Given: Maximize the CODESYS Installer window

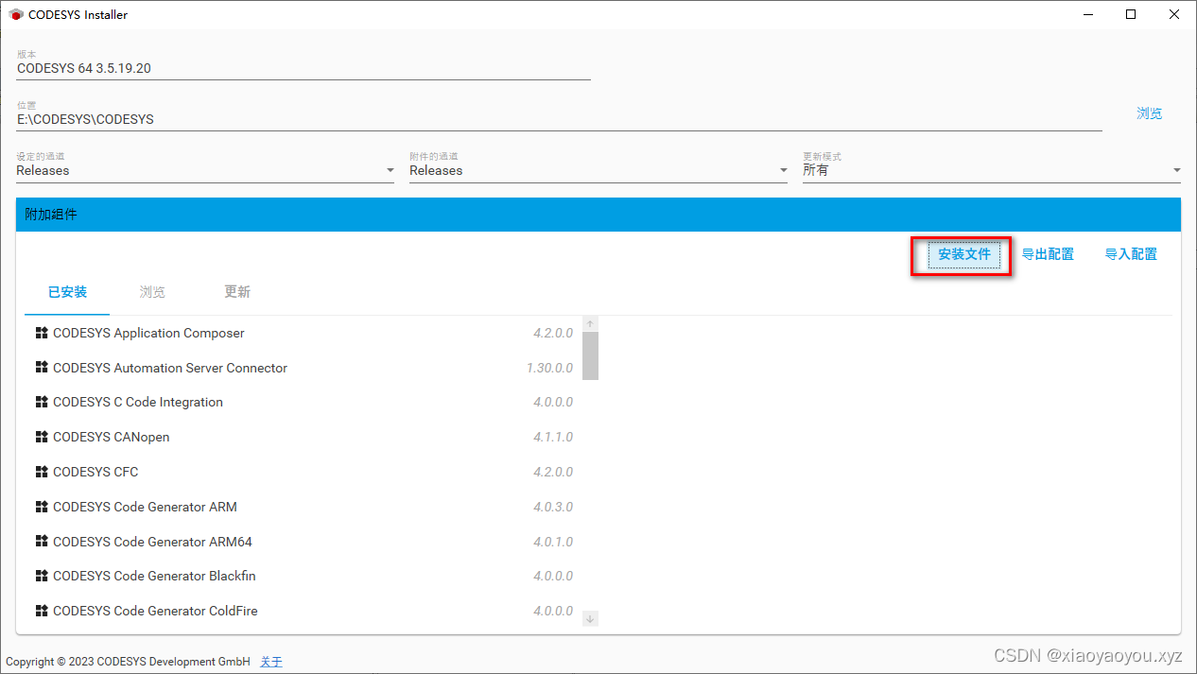Looking at the screenshot, I should 1131,14.
